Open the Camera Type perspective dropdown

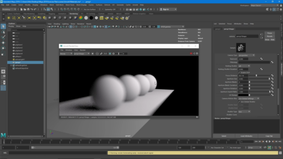tap(246, 55)
